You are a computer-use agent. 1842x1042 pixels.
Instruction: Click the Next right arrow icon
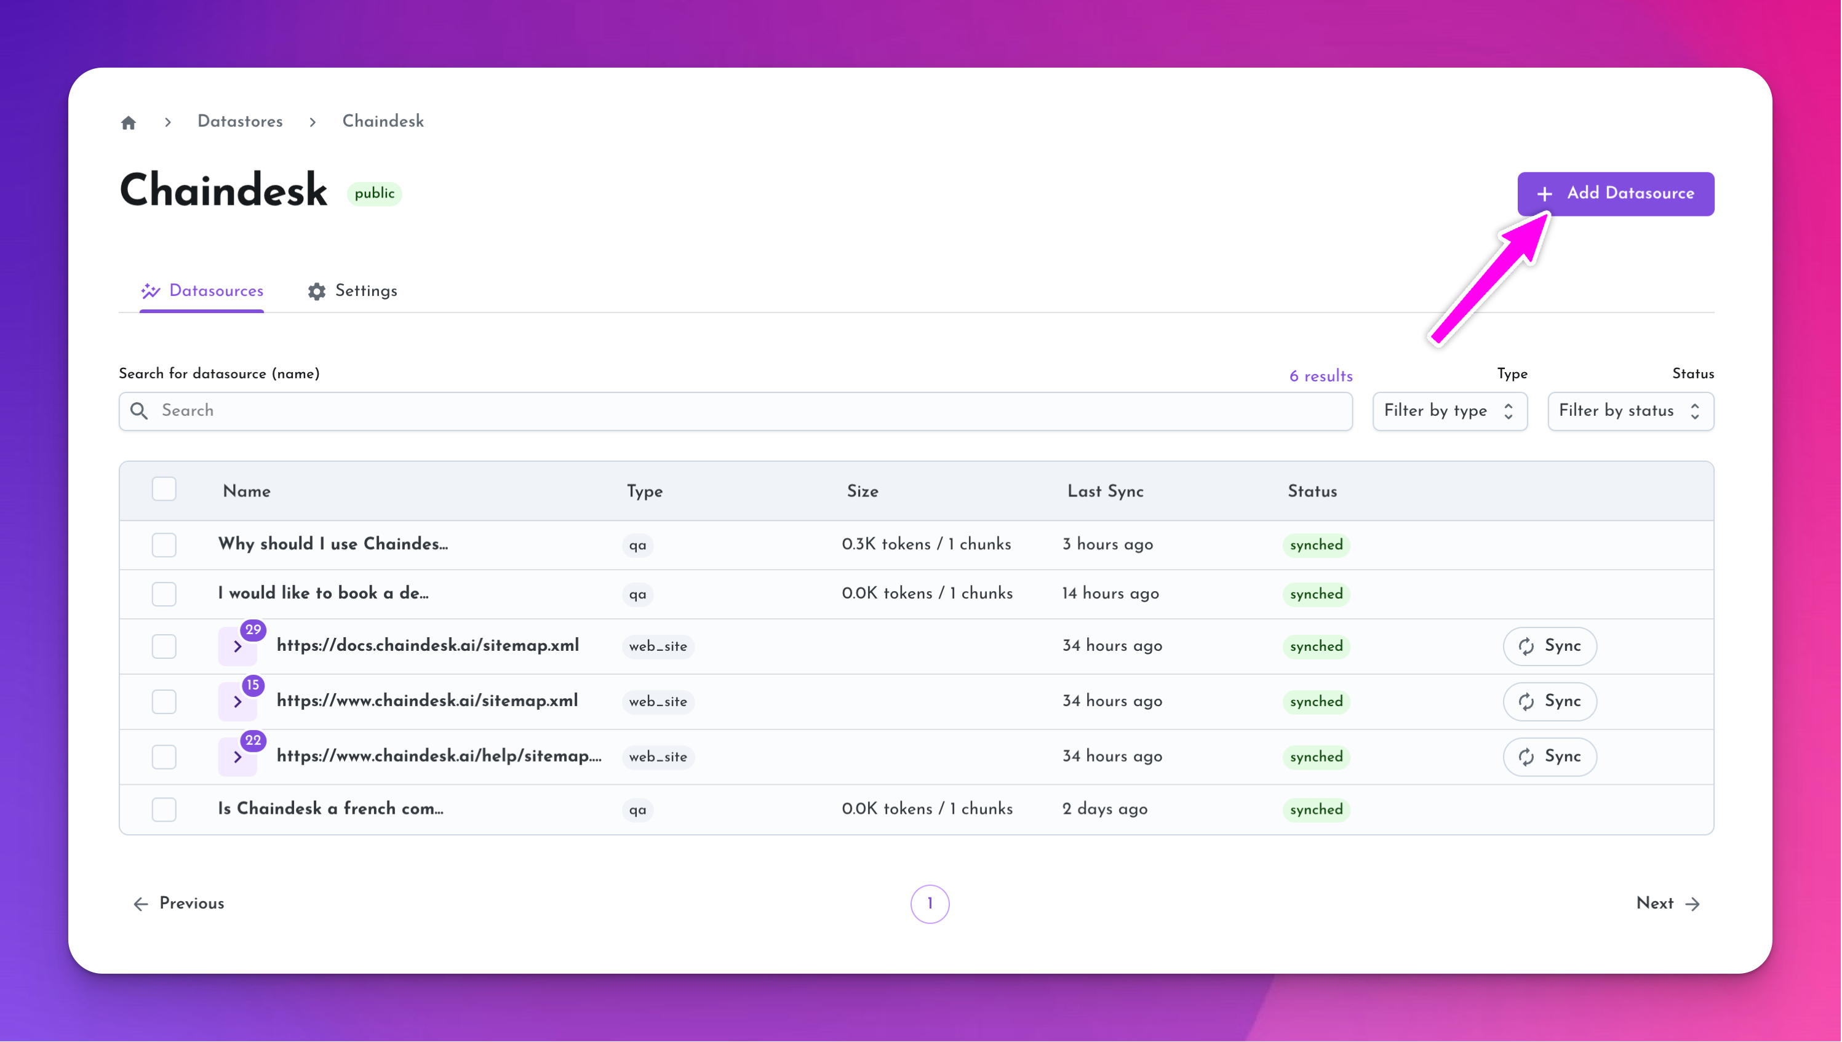pyautogui.click(x=1692, y=904)
